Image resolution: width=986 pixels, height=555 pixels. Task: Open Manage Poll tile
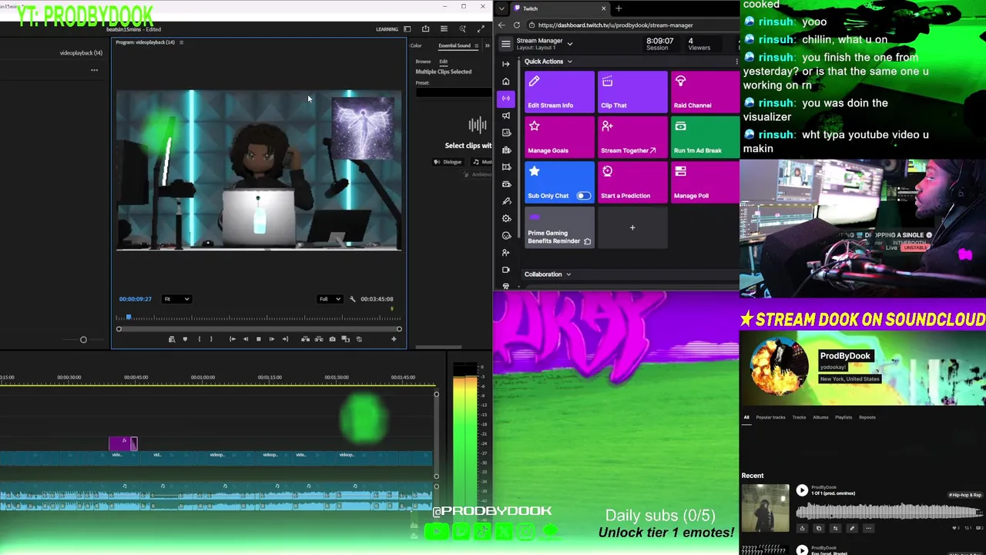[705, 182]
